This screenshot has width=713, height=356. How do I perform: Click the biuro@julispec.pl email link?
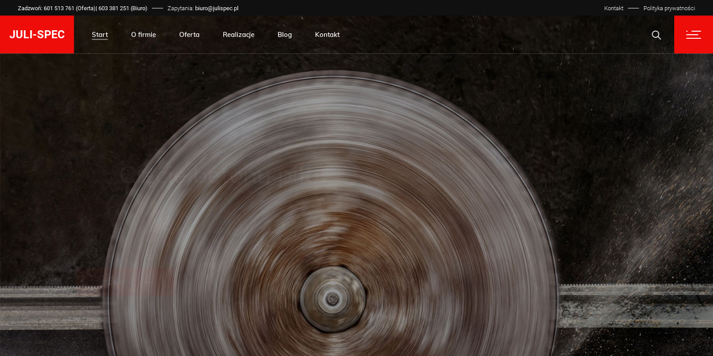click(x=217, y=9)
